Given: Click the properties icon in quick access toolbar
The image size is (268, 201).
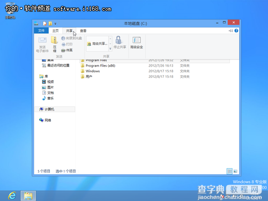Looking at the screenshot, I should pyautogui.click(x=45, y=24).
